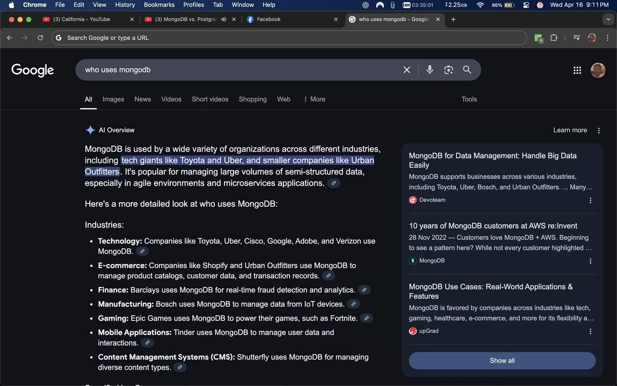Go back with the browser back arrow
Viewport: 617px width, 386px height.
pyautogui.click(x=10, y=38)
